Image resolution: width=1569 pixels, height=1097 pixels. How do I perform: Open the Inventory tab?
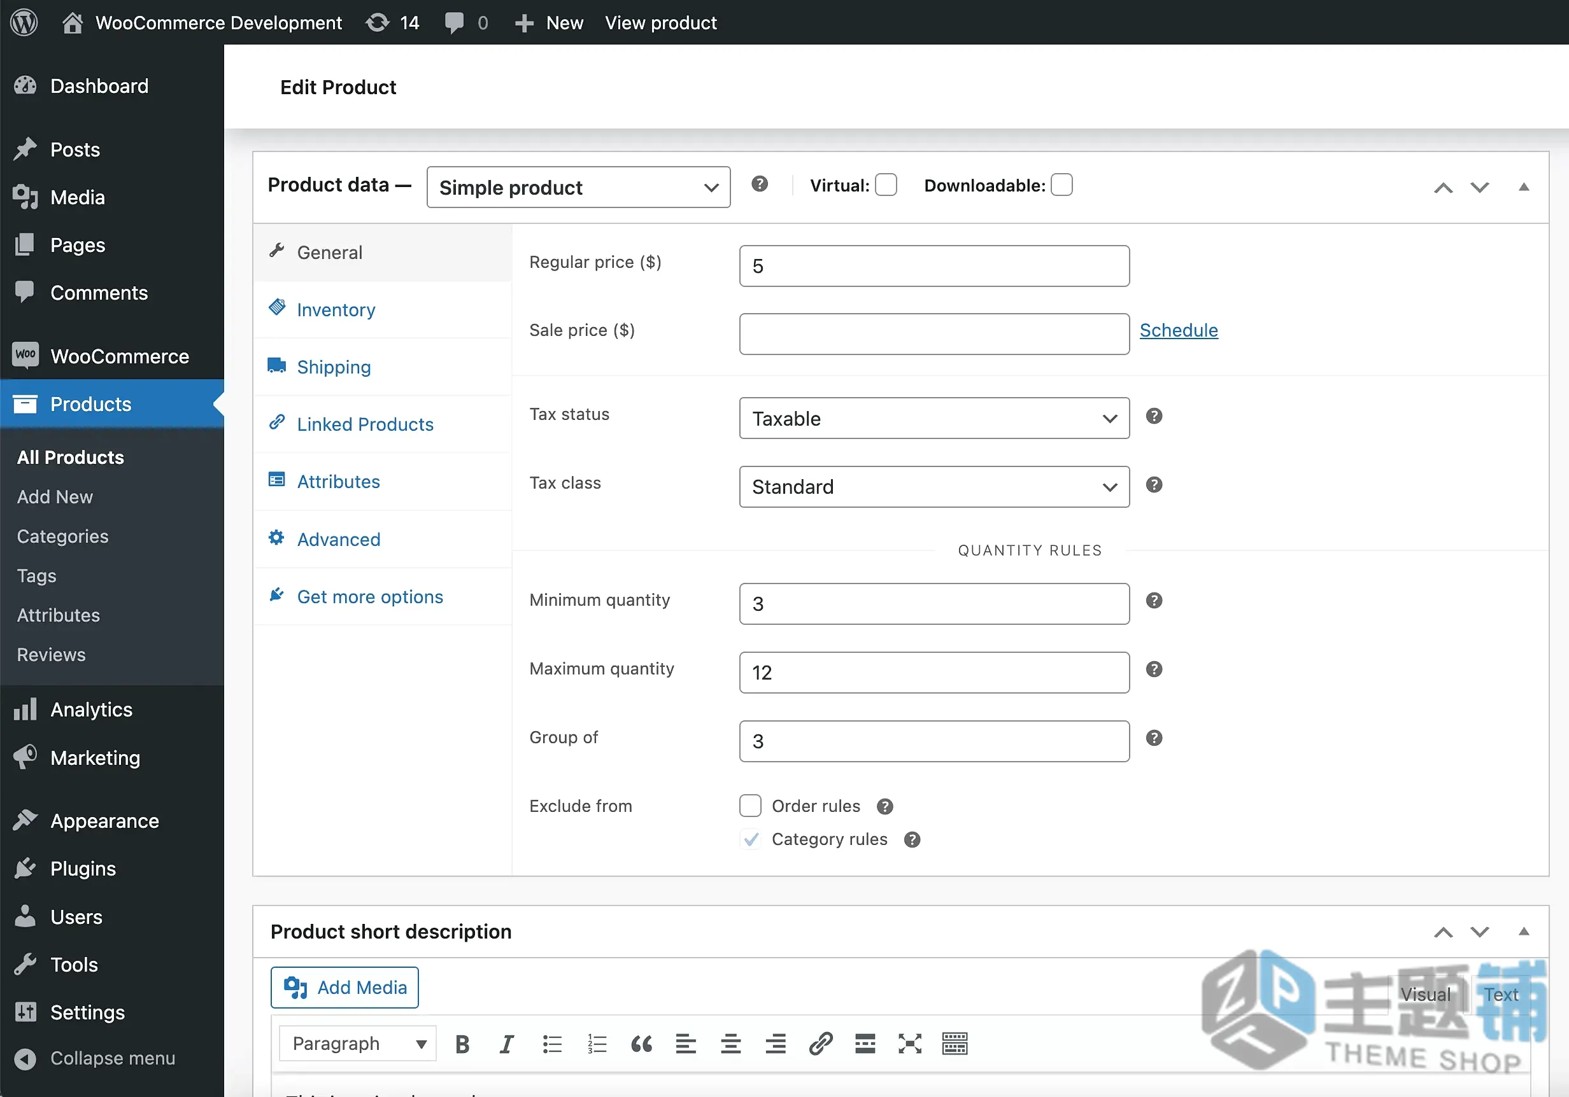point(383,309)
